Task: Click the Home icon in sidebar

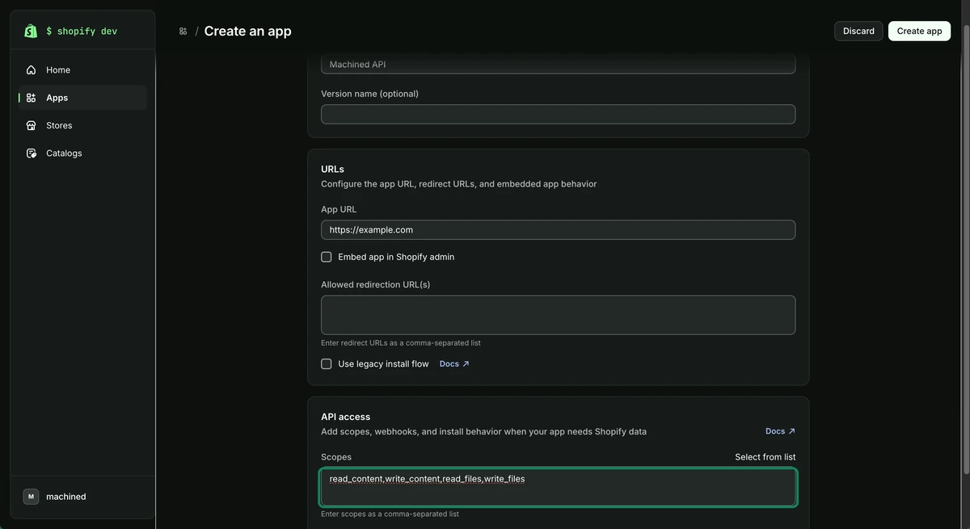Action: pyautogui.click(x=31, y=70)
